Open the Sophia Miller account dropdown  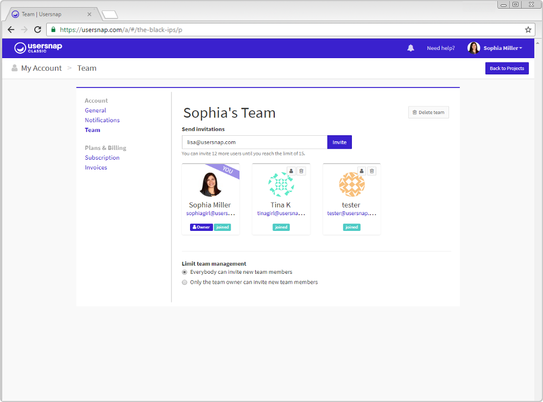[x=502, y=48]
